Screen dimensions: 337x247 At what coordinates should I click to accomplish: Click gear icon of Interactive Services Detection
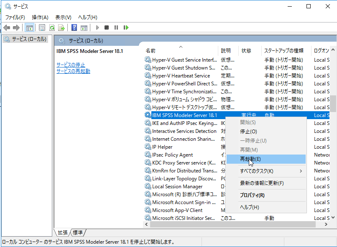[148, 131]
